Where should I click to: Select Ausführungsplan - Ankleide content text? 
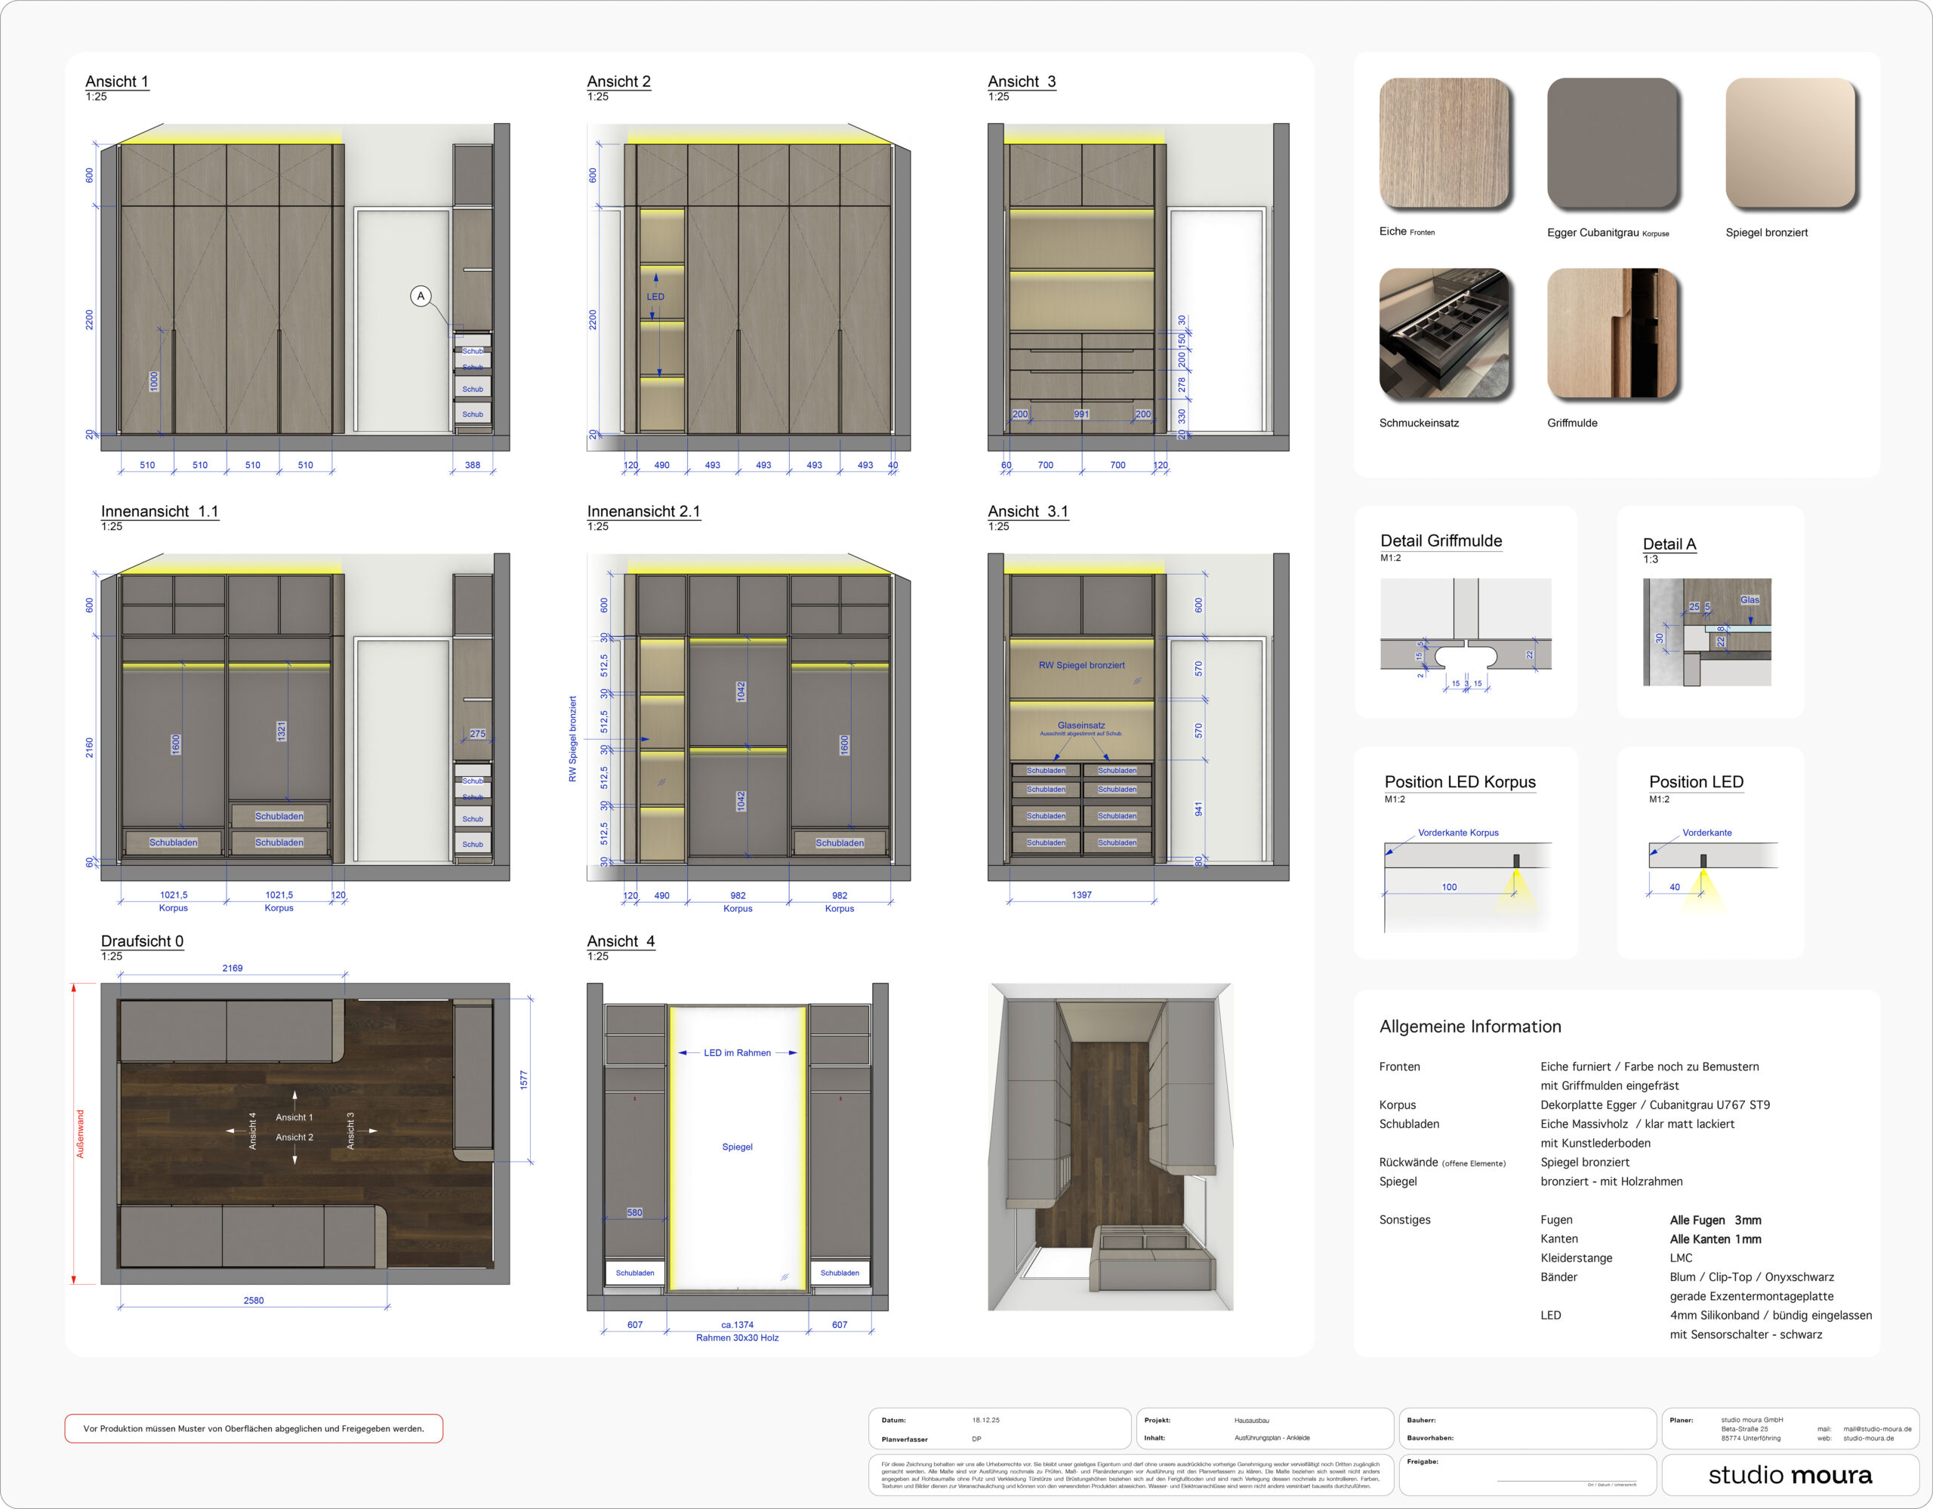click(1272, 1438)
